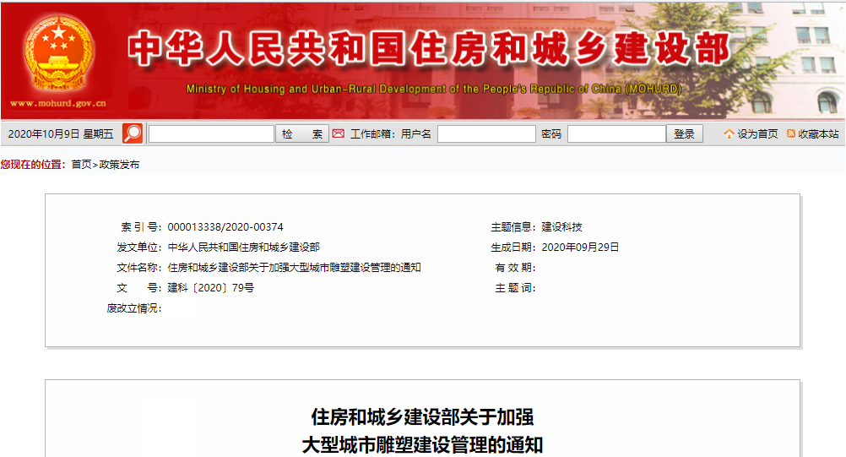Click index number 000013338/2020-00374
The width and height of the screenshot is (846, 457).
(225, 227)
